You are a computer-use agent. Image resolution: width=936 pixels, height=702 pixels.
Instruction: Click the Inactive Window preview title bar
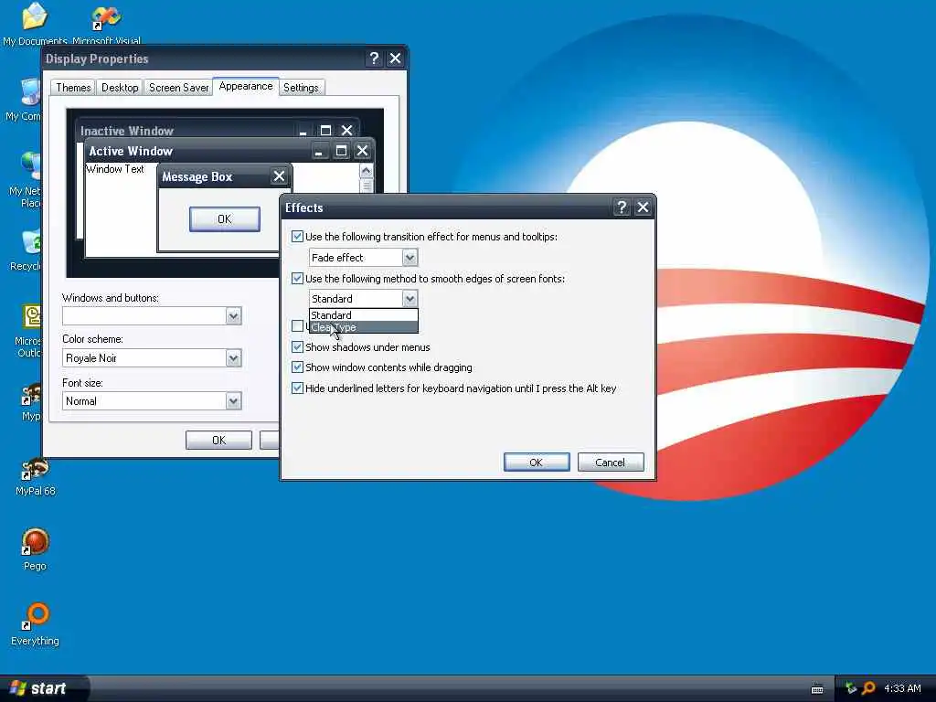point(218,130)
